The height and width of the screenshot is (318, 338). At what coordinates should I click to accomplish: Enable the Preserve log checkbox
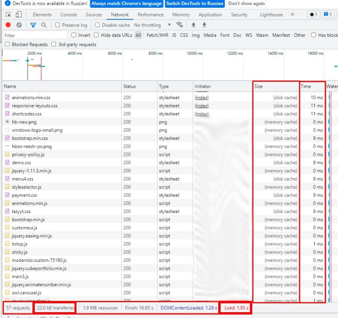tap(57, 25)
